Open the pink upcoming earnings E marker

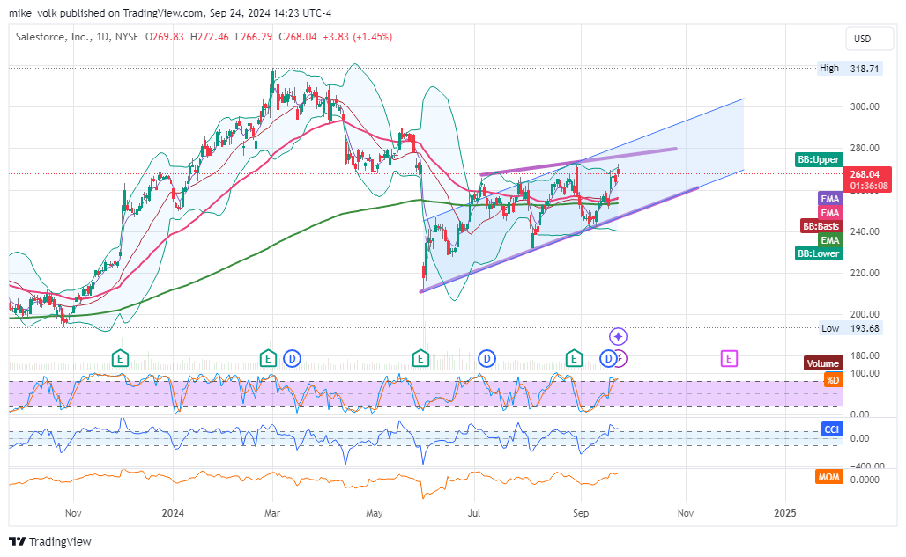729,359
